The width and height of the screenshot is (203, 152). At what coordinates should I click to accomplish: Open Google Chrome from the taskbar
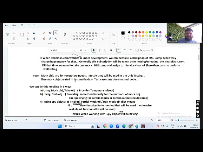[x=105, y=126]
